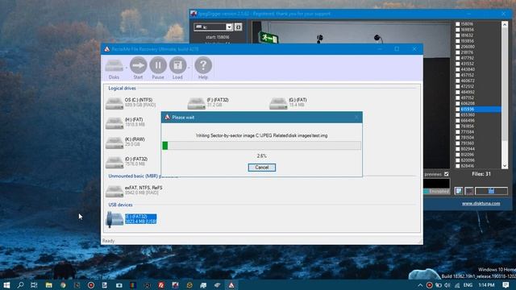516x290 pixels.
Task: Check the box for file 169856
Action: [457, 30]
